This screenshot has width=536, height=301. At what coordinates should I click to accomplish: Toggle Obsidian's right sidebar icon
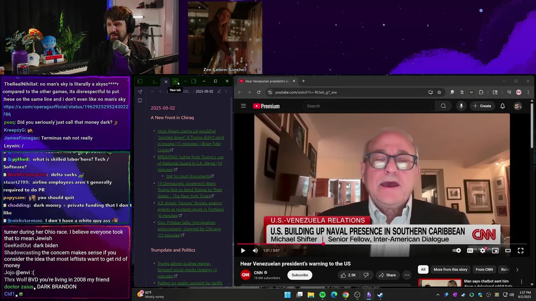[193, 81]
